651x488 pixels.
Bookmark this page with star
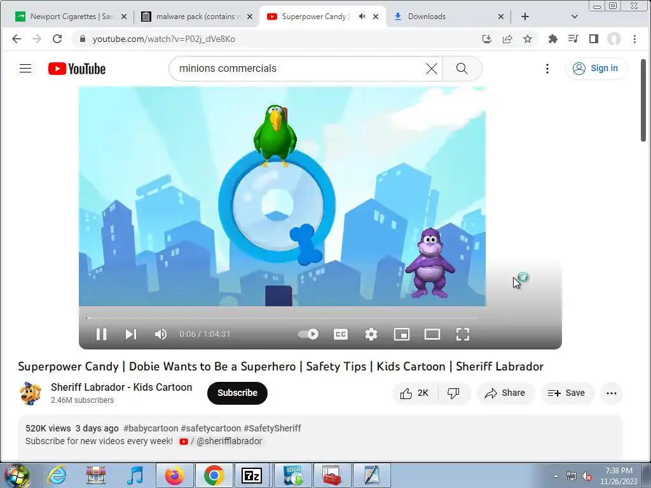point(527,39)
